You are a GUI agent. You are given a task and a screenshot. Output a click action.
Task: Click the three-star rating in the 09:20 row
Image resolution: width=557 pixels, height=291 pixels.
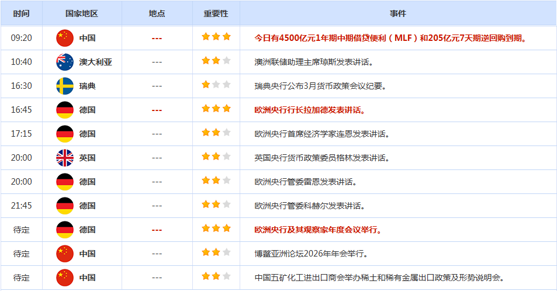[216, 37]
